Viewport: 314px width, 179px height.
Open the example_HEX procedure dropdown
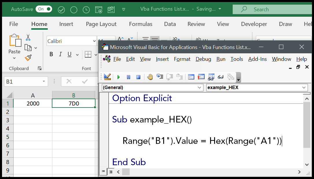point(304,87)
